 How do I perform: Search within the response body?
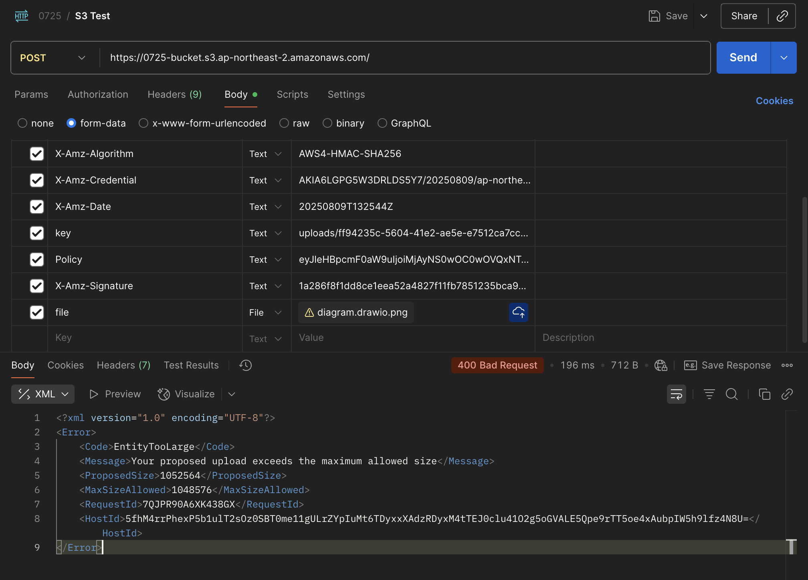pos(731,394)
